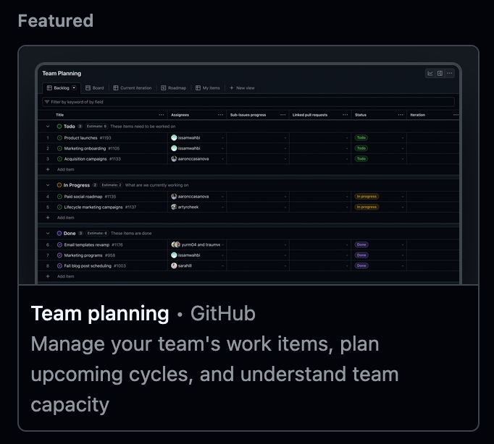Image resolution: width=494 pixels, height=444 pixels.
Task: Click the purple Done group status circle
Action: 59,234
